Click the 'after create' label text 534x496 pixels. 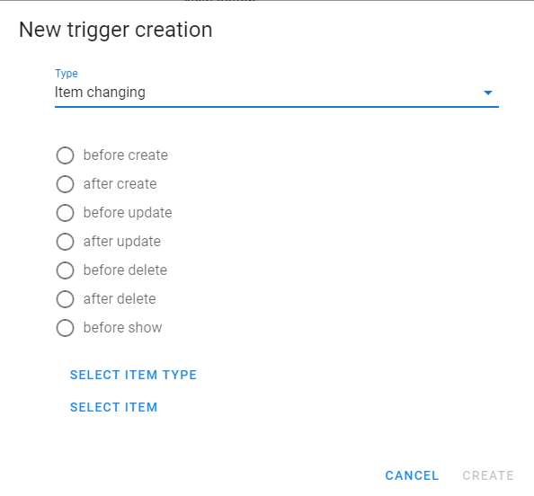click(120, 184)
